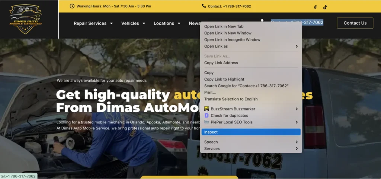Open the Locations nav link
The height and width of the screenshot is (179, 381).
click(x=164, y=23)
